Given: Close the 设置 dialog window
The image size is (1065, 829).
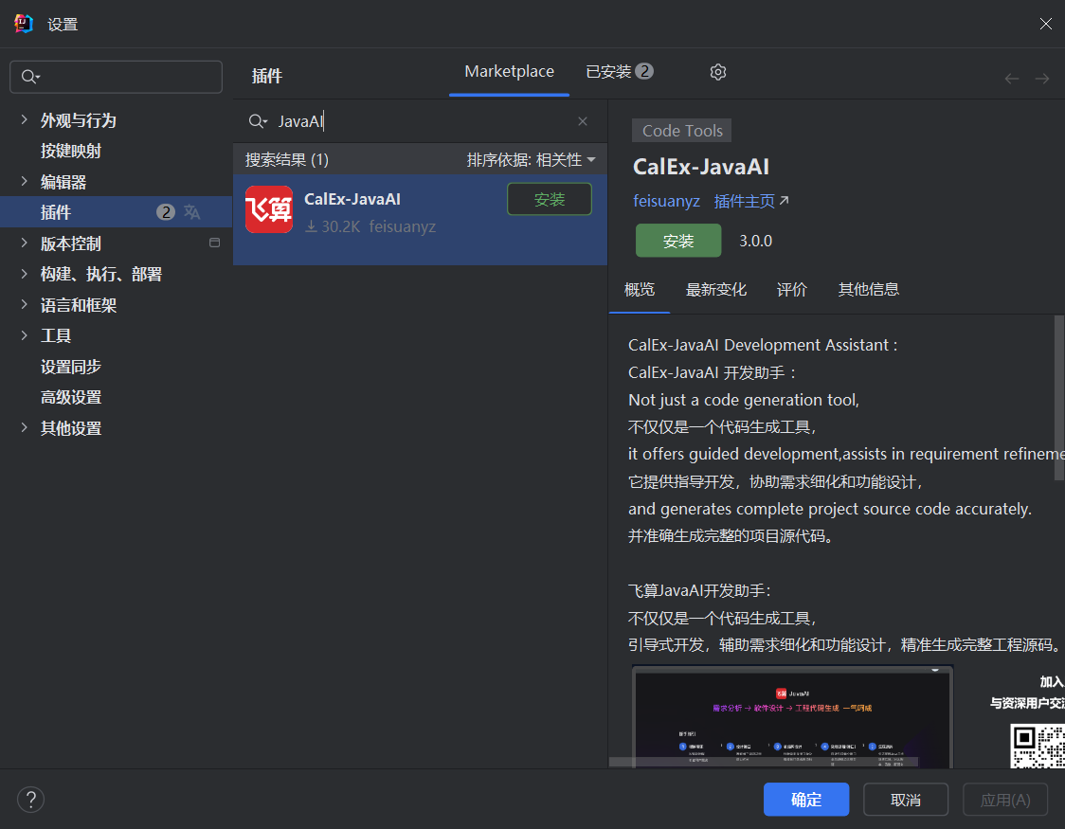Looking at the screenshot, I should coord(1045,24).
